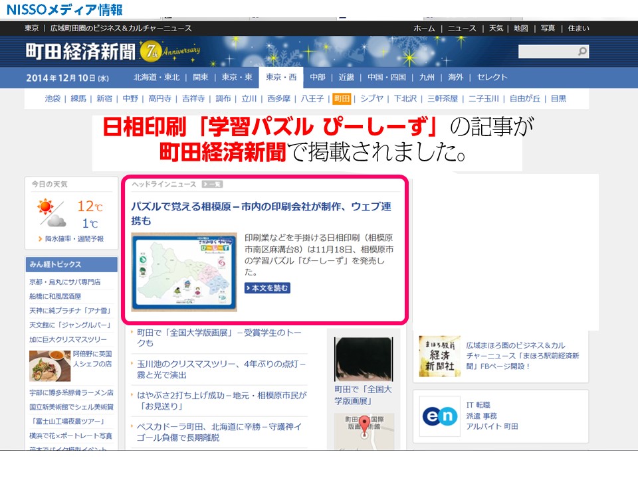Image resolution: width=638 pixels, height=478 pixels.
Task: Select the 中国・四国 region tab
Action: [x=387, y=77]
